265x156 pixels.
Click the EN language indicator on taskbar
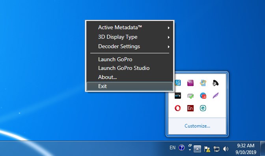pos(173,148)
